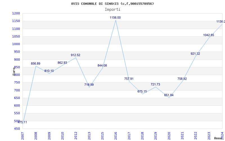Click the y-axis tick 1150

pyautogui.click(x=16, y=21)
